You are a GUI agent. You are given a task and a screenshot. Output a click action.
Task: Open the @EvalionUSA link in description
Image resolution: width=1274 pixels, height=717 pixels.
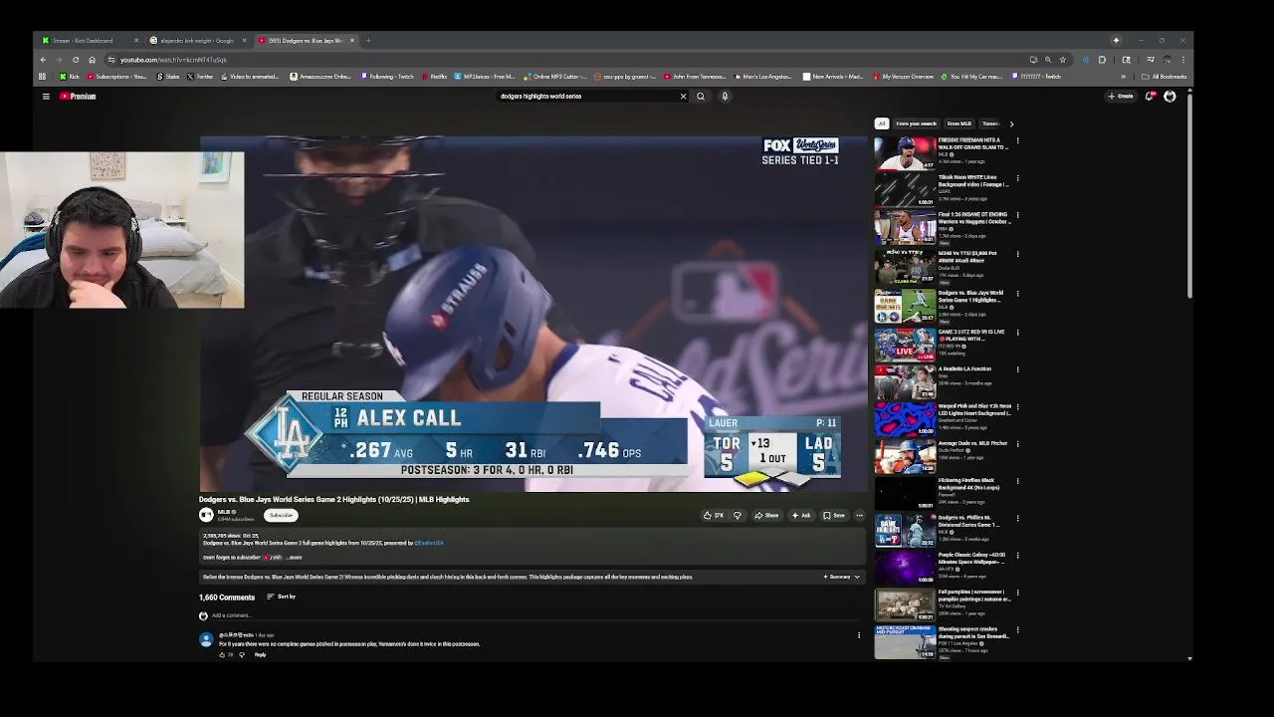tap(429, 543)
